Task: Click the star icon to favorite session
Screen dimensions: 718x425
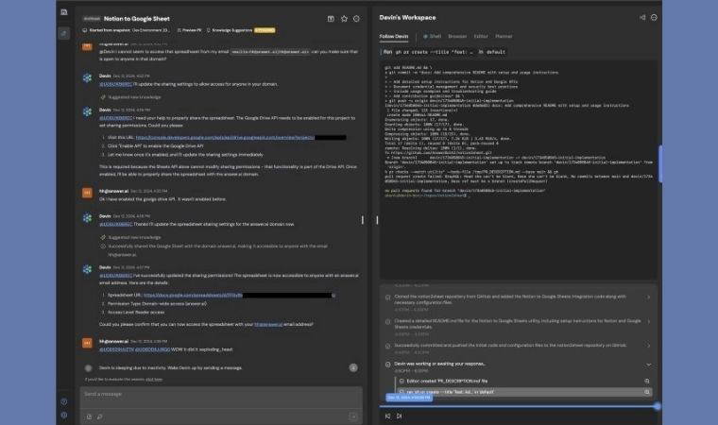Action: coord(344,18)
